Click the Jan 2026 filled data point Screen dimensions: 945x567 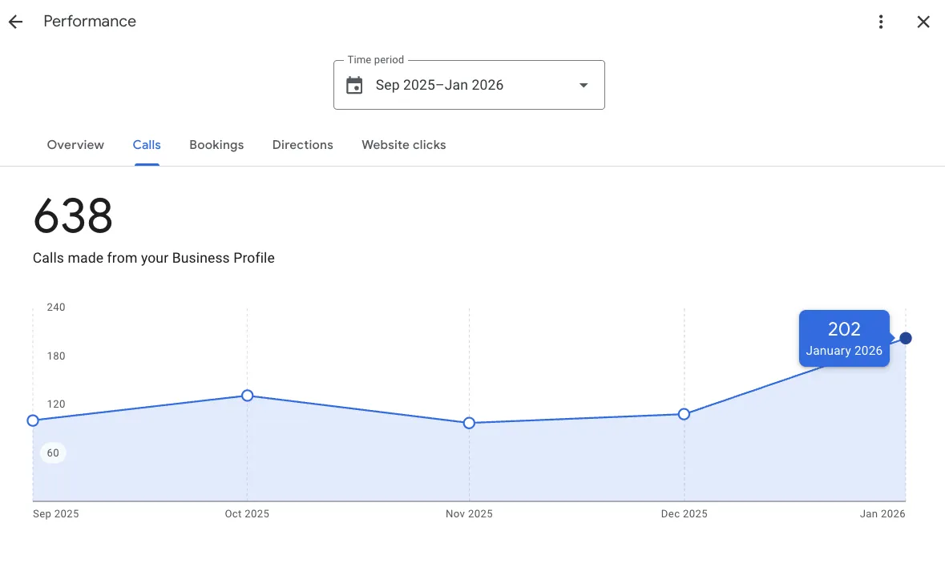tap(906, 338)
